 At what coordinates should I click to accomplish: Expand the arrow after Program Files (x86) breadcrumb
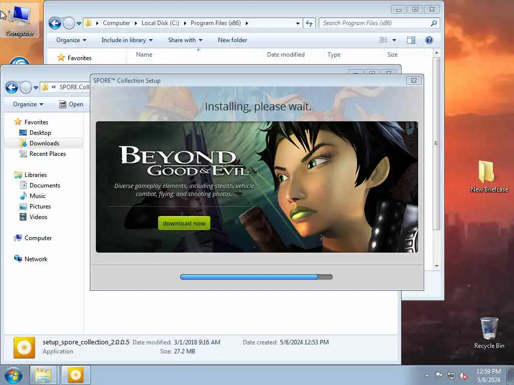(x=247, y=23)
